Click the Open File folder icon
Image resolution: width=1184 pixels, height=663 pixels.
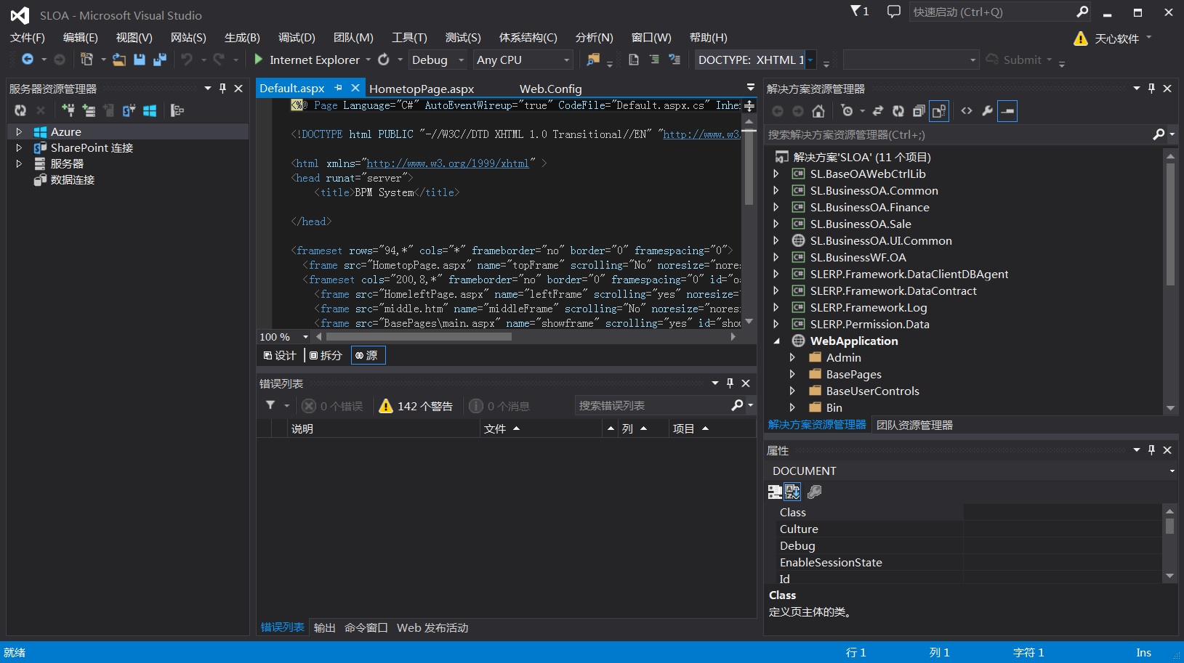point(118,60)
